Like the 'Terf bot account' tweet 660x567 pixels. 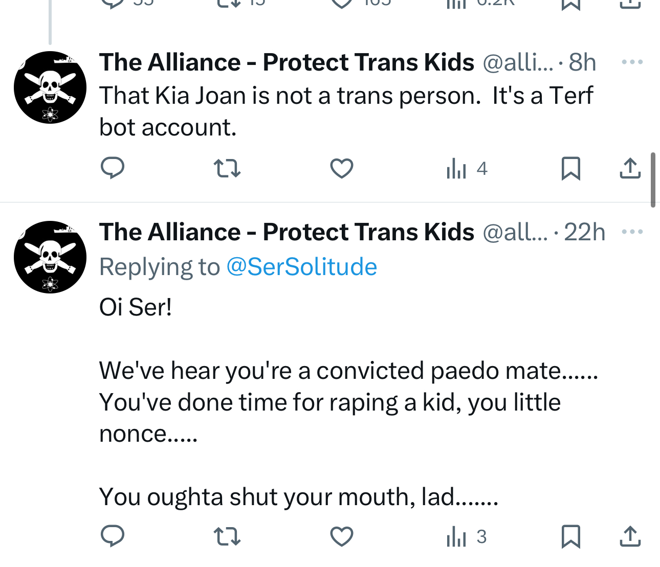click(x=341, y=168)
